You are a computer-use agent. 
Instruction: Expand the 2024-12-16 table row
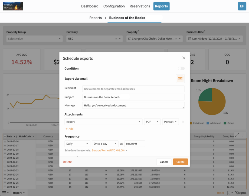click(5, 141)
